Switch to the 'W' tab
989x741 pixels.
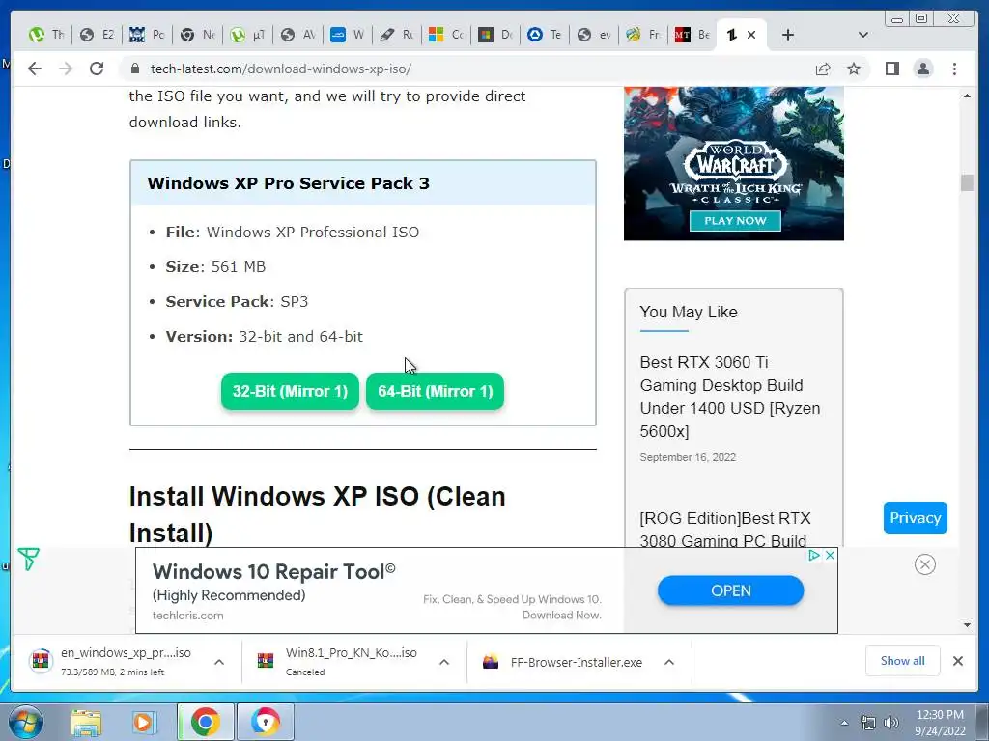click(348, 35)
